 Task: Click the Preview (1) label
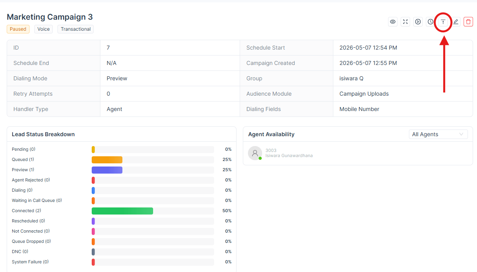point(23,170)
